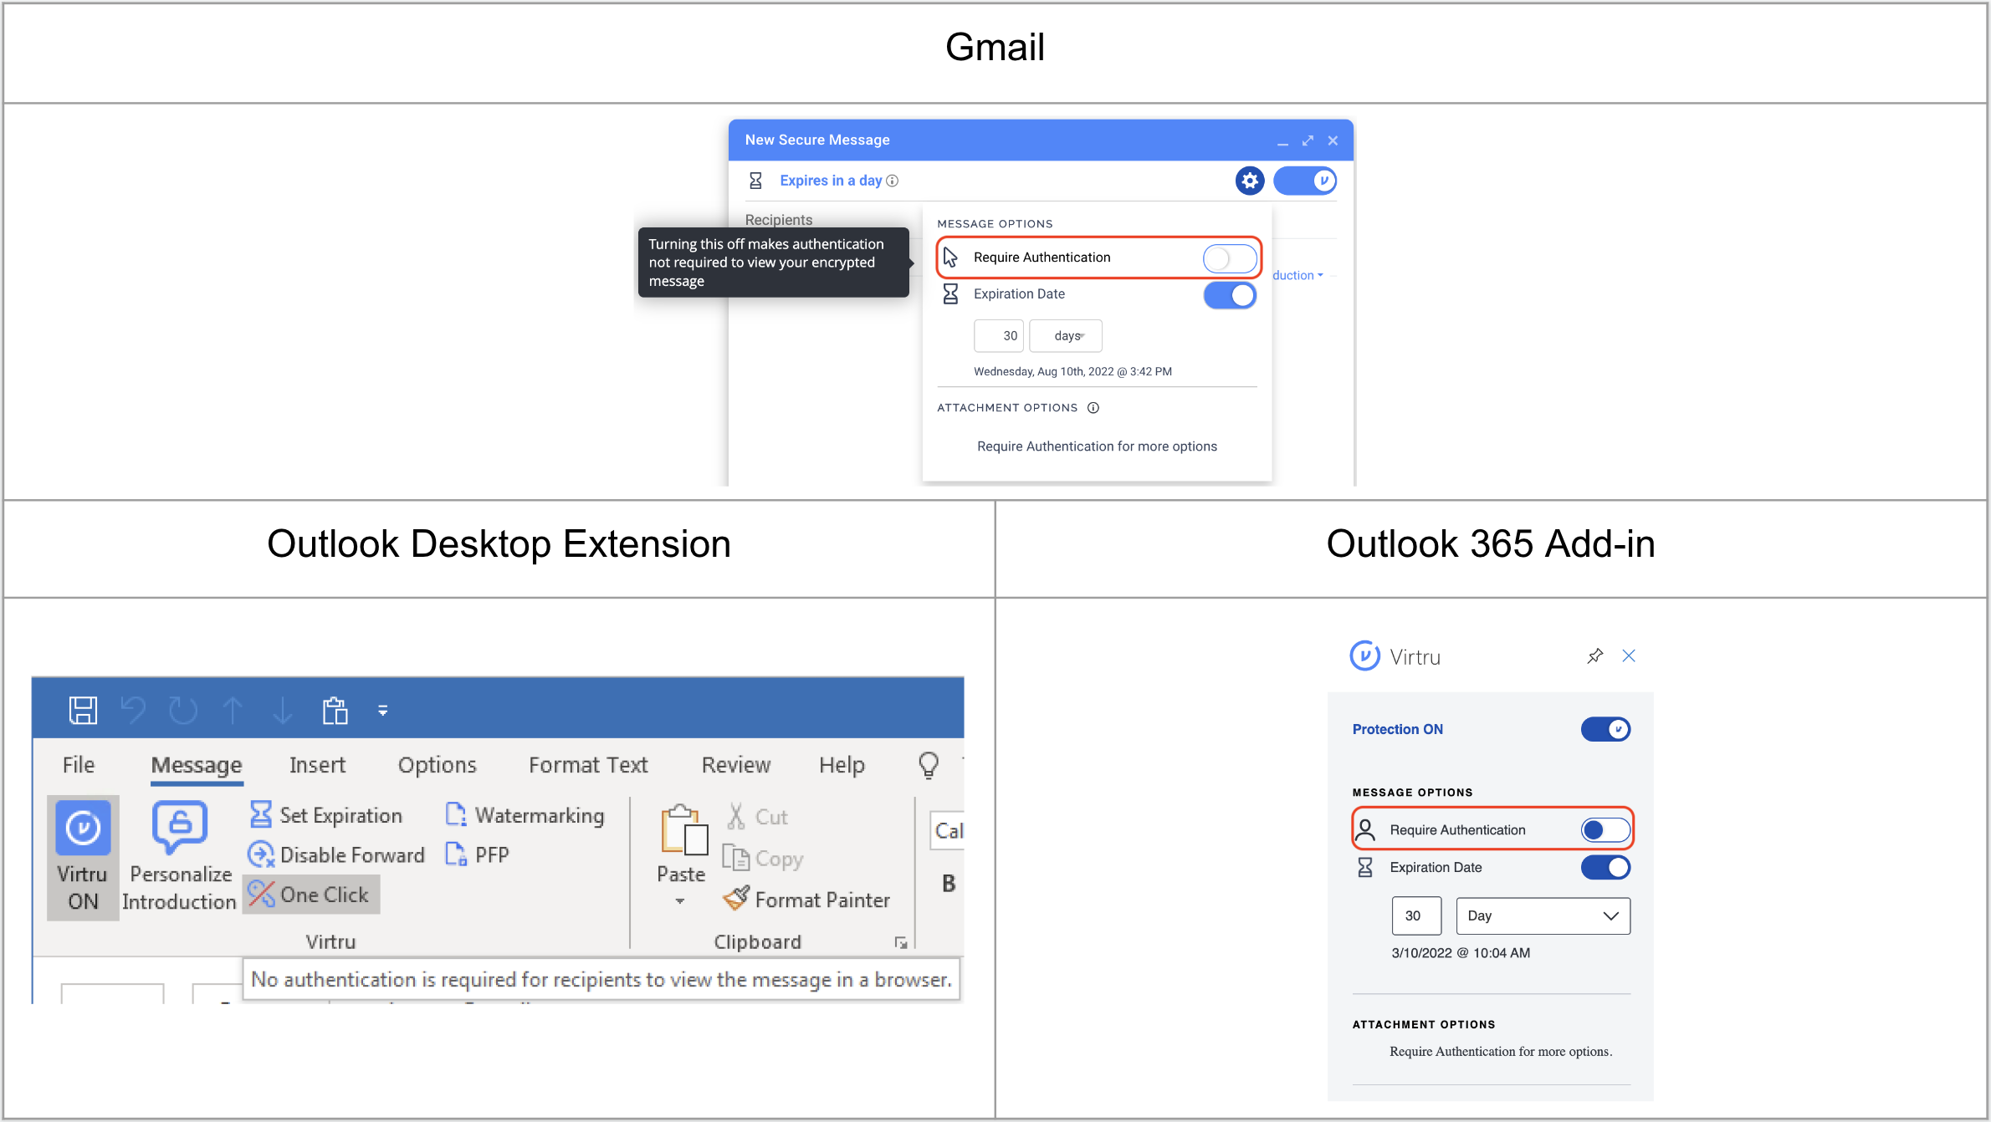The image size is (1991, 1122).
Task: Toggle Require Authentication in Gmail message options
Action: point(1230,258)
